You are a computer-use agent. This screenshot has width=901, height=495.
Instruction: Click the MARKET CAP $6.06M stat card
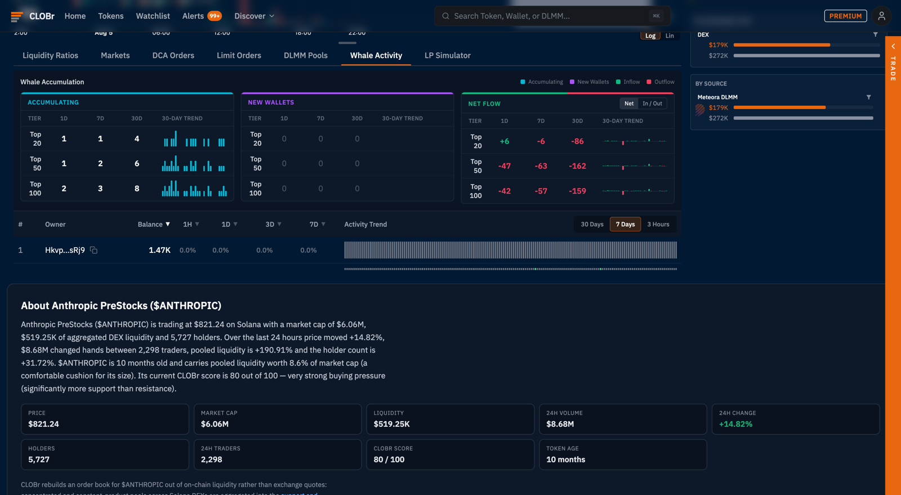pyautogui.click(x=278, y=419)
